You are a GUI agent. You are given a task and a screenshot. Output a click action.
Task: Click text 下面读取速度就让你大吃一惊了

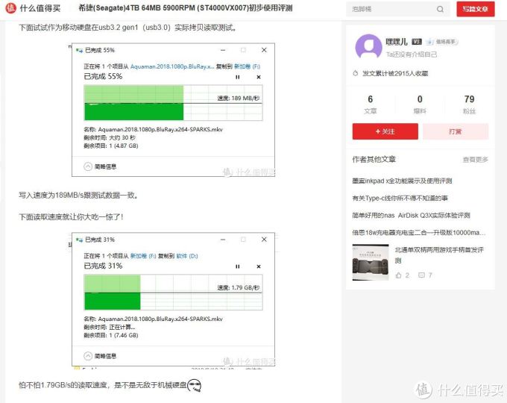71,216
